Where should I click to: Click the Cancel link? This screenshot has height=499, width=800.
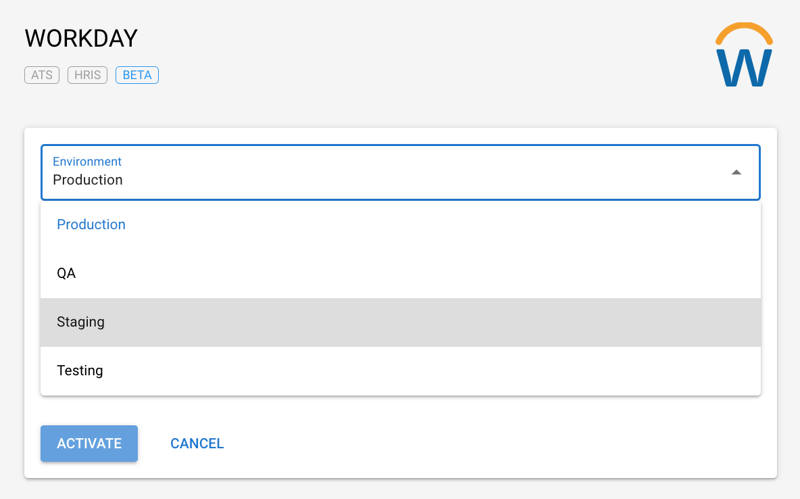click(197, 444)
